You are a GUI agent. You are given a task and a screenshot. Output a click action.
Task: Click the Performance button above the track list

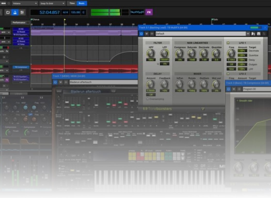[x=20, y=23]
